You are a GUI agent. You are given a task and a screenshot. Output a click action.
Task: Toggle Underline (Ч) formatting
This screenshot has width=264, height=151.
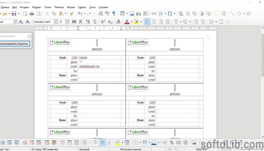click(88, 22)
